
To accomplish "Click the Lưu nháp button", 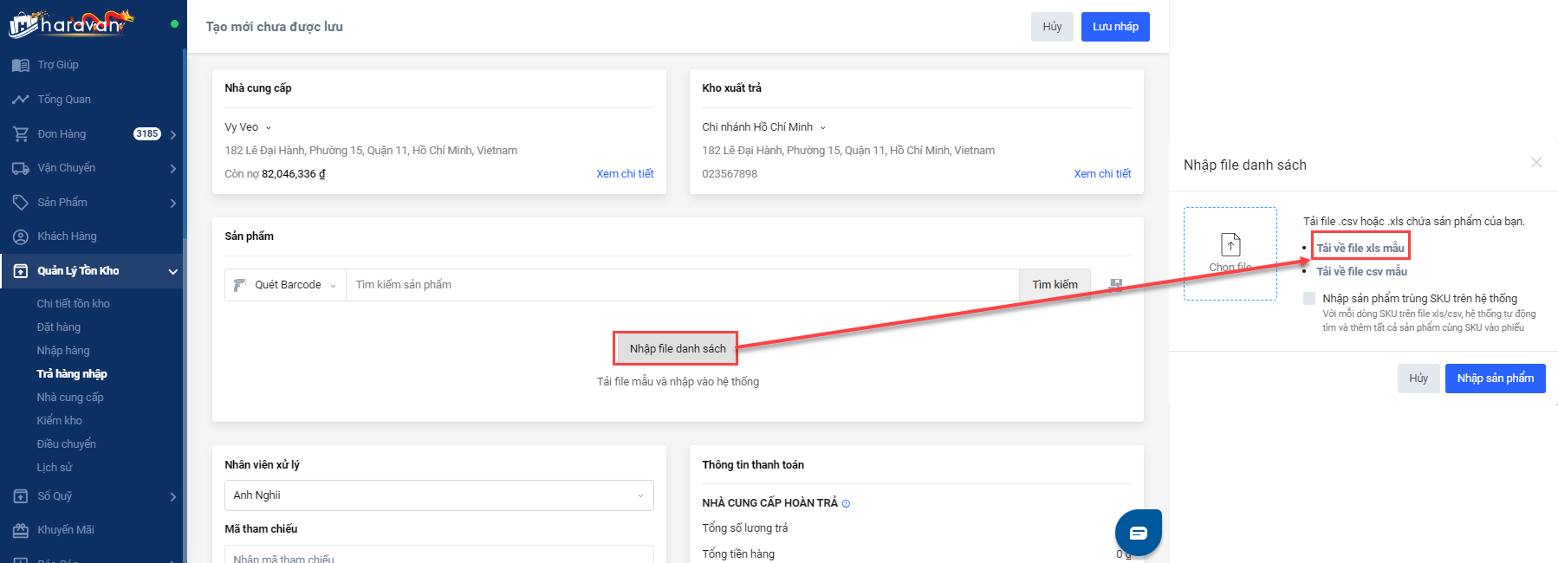I will [1114, 27].
